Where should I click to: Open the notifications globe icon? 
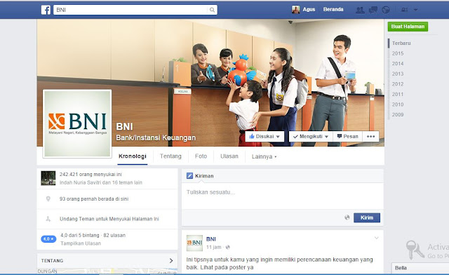coord(386,10)
